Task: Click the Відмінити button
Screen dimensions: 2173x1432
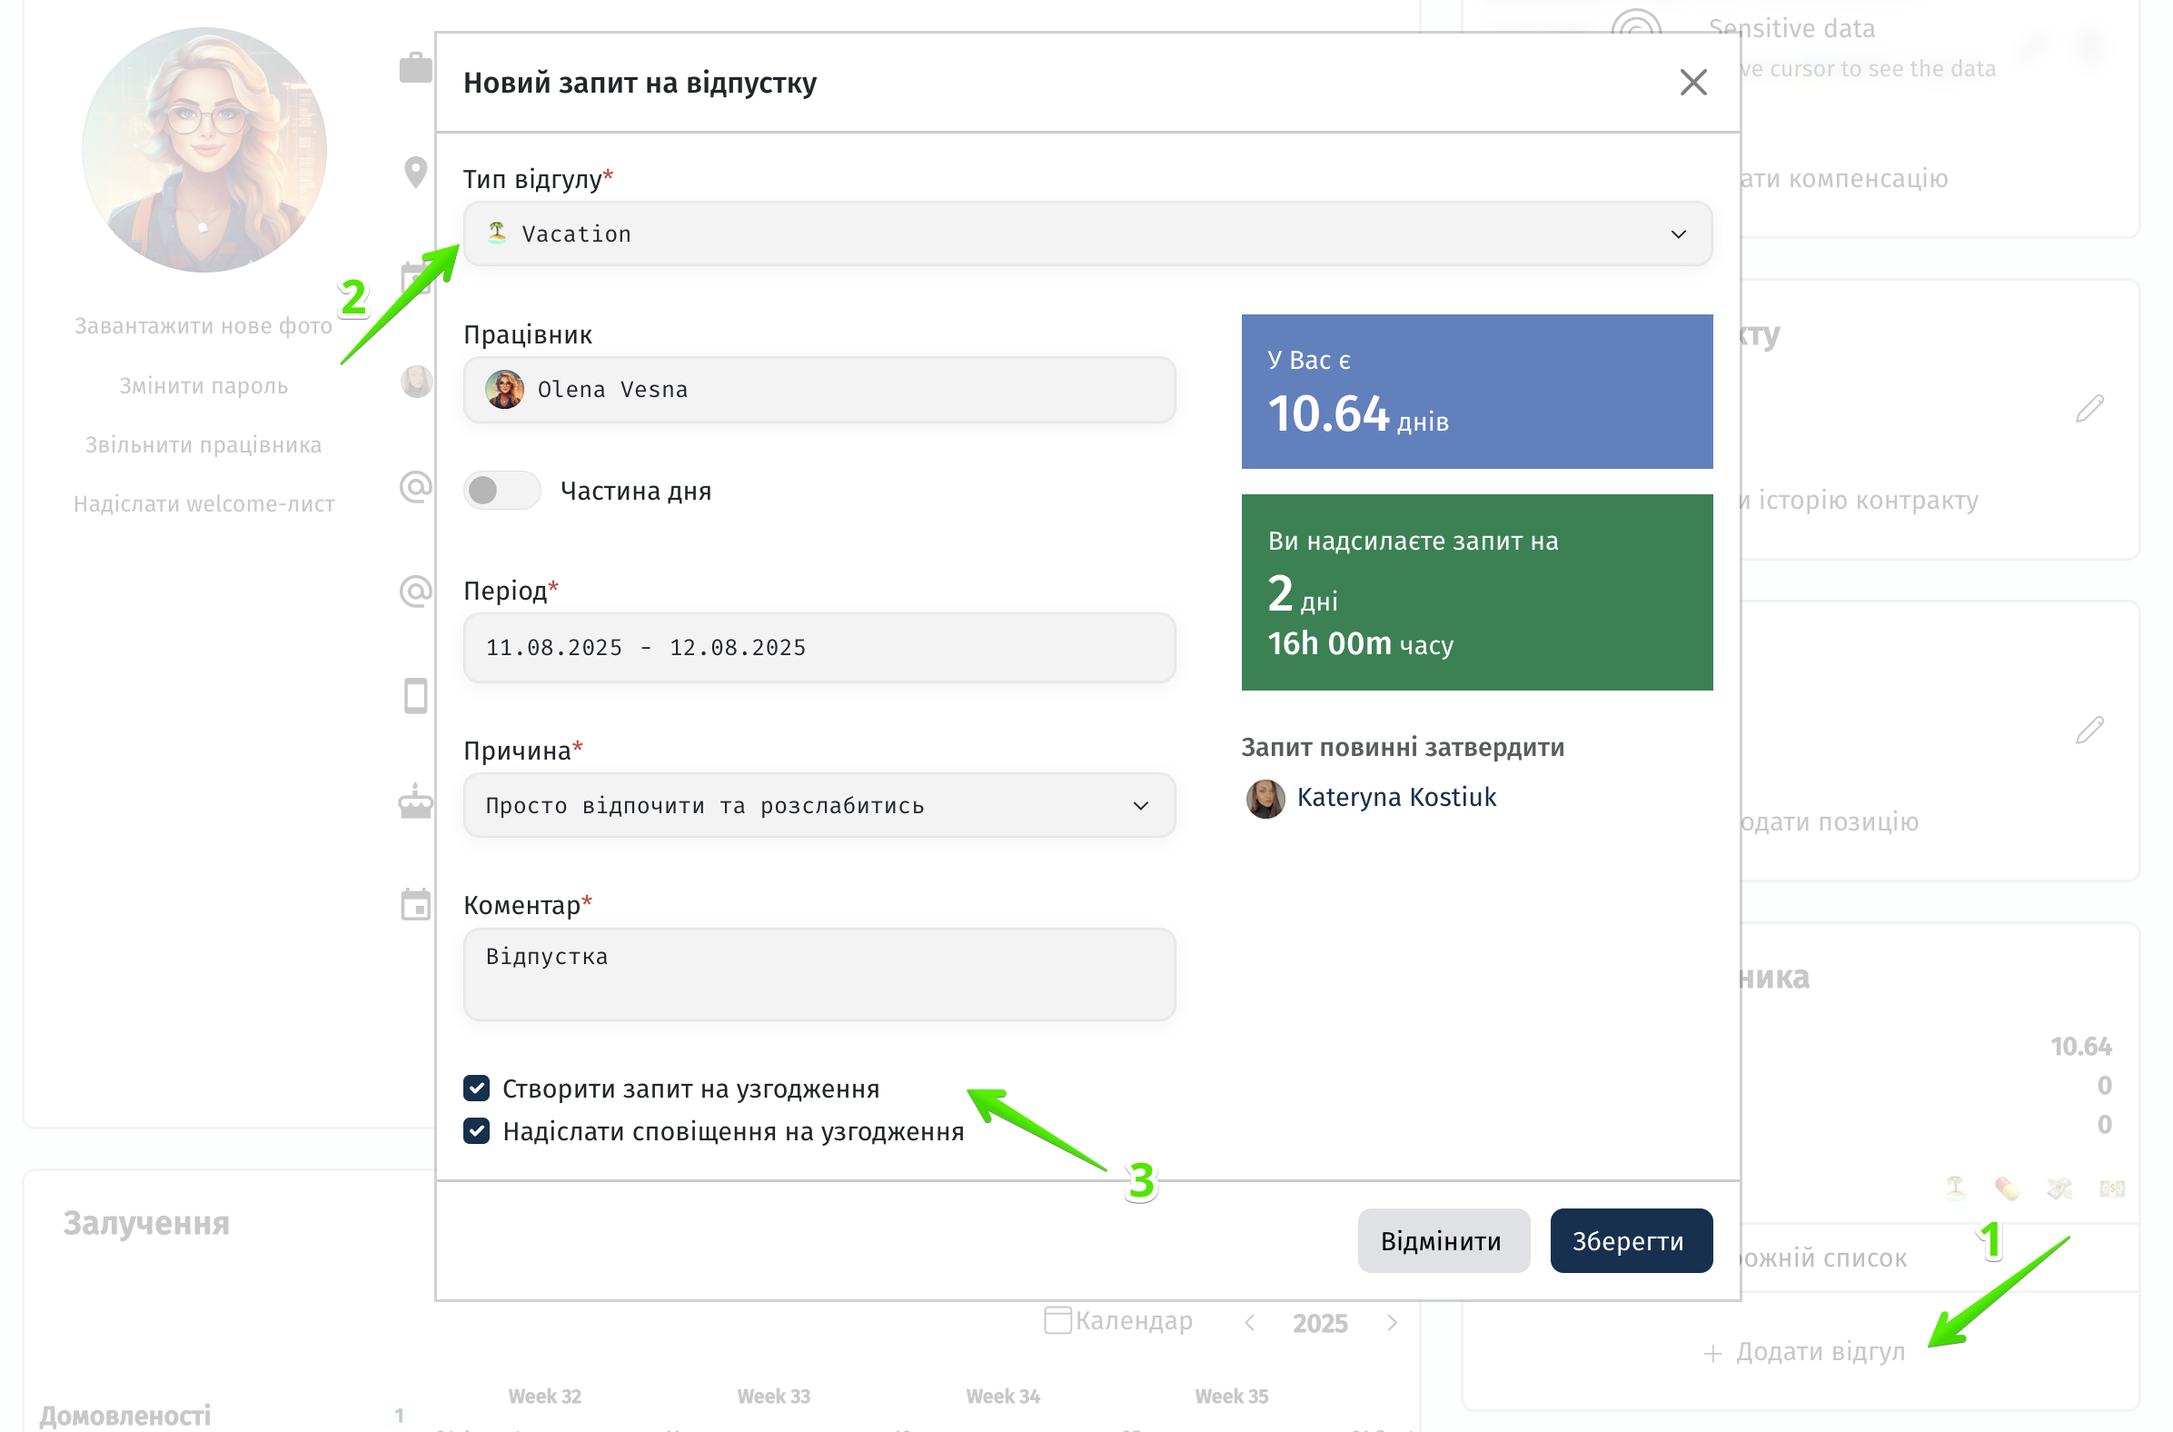Action: (1444, 1241)
